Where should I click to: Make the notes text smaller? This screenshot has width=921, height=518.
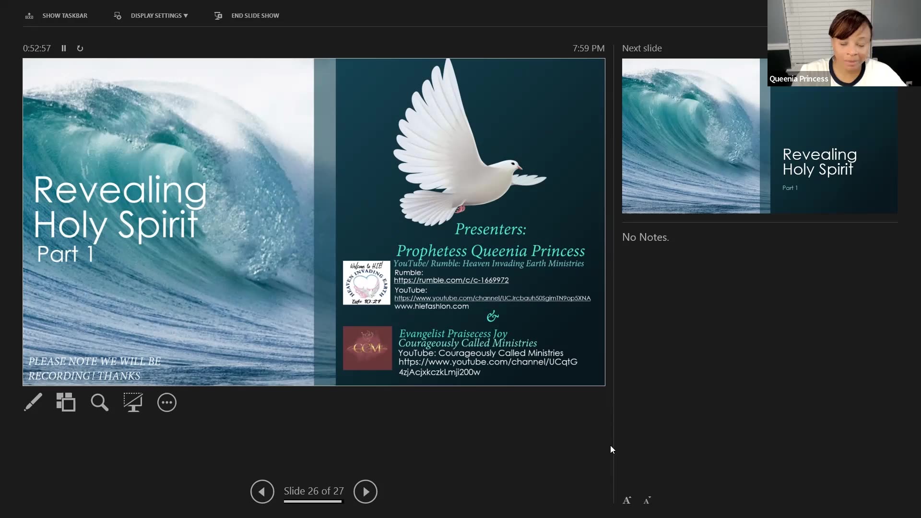[647, 500]
